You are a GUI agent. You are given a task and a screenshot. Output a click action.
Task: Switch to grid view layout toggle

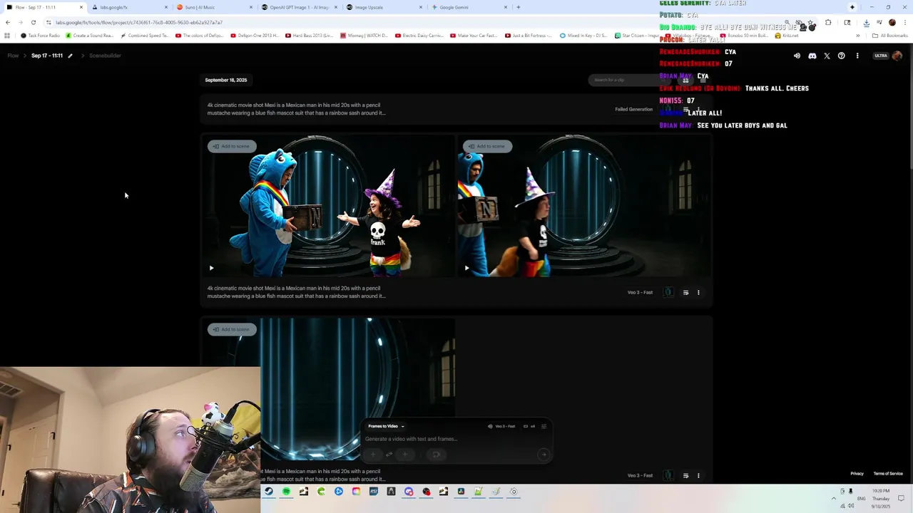(x=685, y=81)
